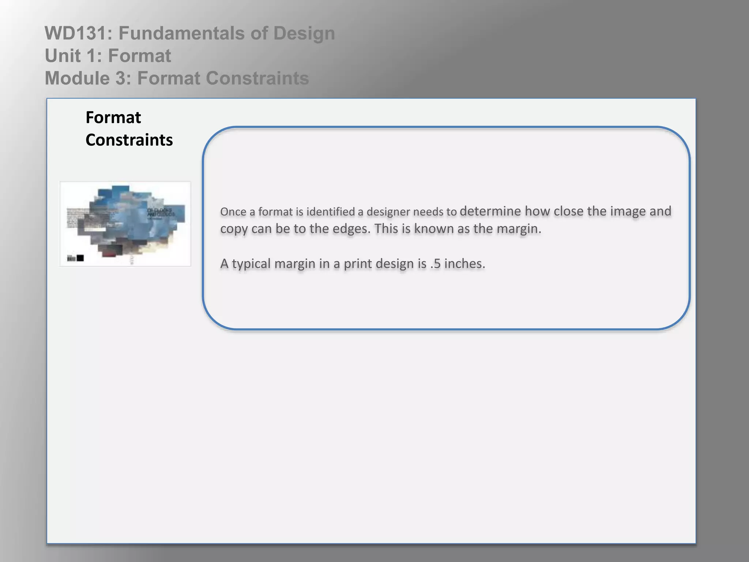Click the black square in thumbnail corner
This screenshot has height=562, width=749.
pos(80,258)
